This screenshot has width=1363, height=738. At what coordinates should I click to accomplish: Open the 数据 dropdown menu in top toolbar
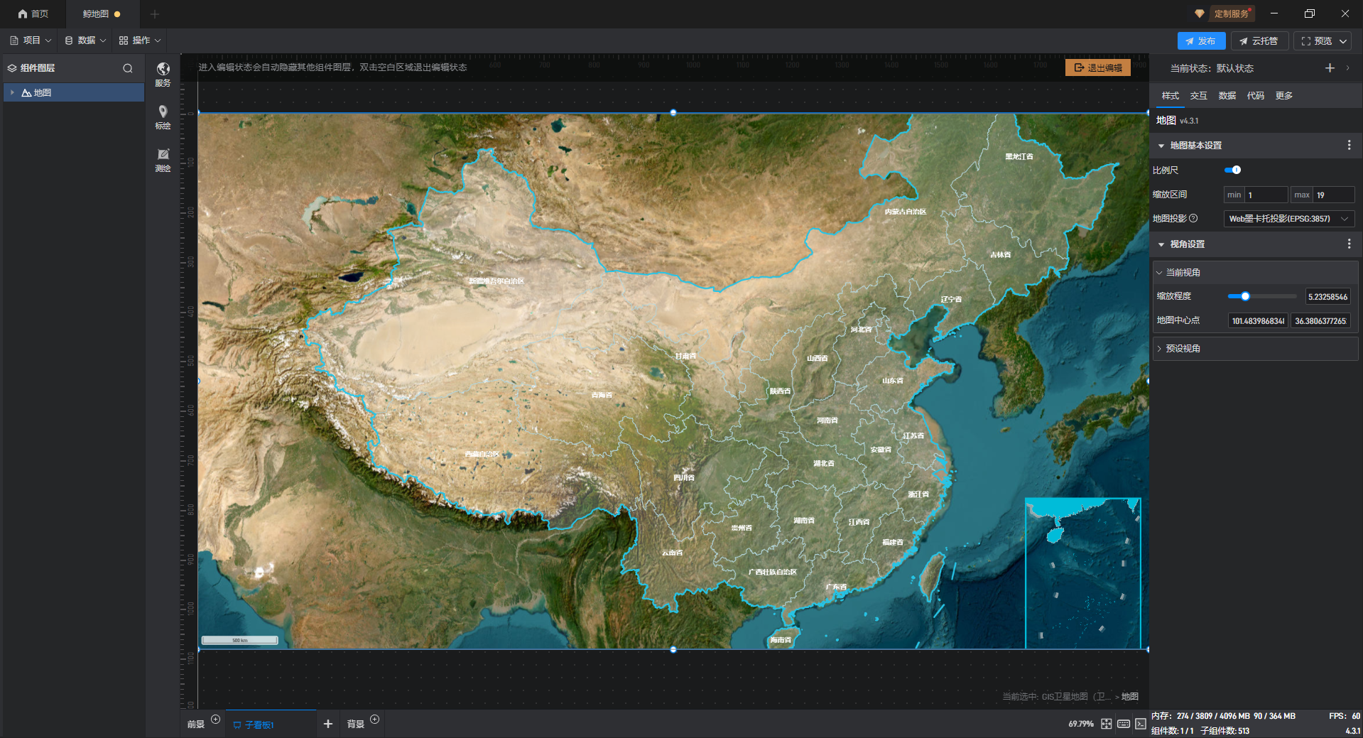[x=85, y=40]
